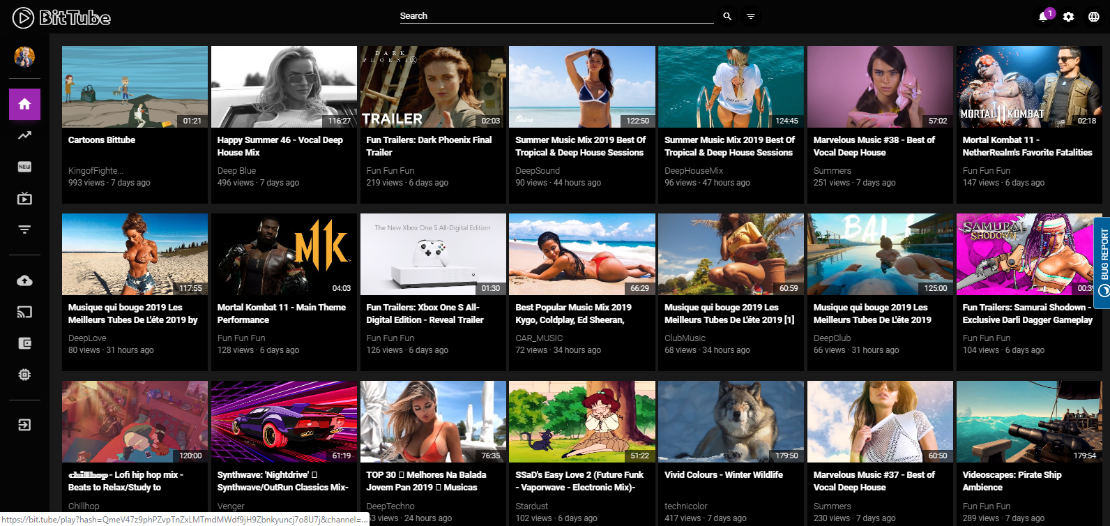Image resolution: width=1110 pixels, height=526 pixels.
Task: Open 'Vivid Colours - Winter Wildlife' title
Action: coord(724,474)
